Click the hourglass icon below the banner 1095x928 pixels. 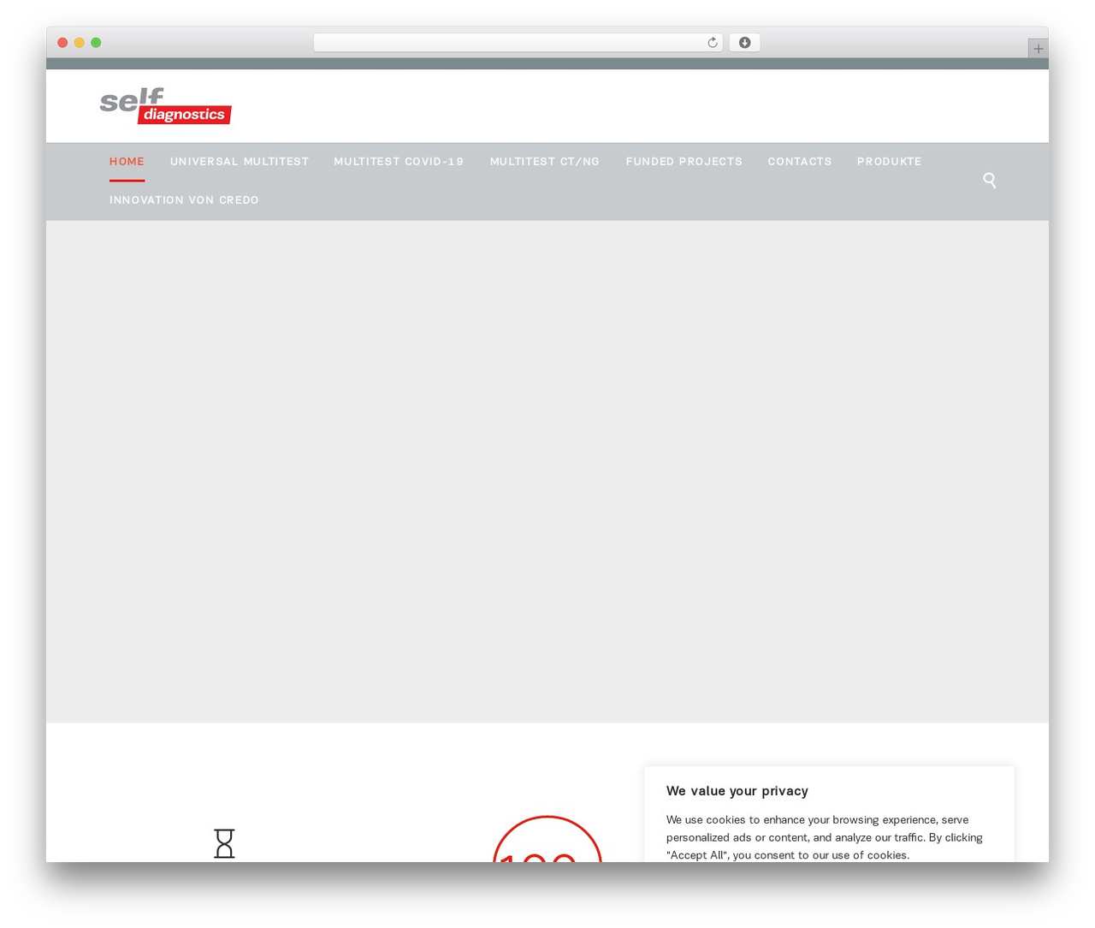(x=224, y=843)
